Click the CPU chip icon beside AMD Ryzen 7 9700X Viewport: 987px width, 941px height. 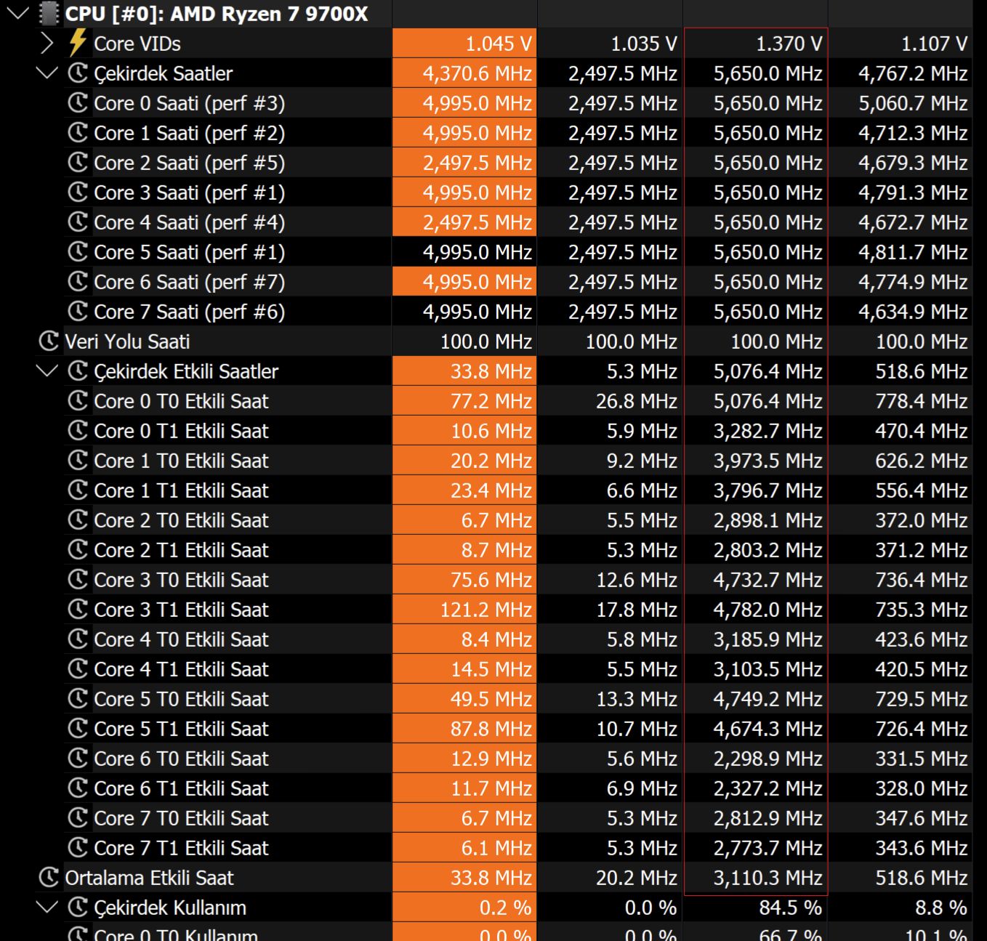tap(49, 13)
